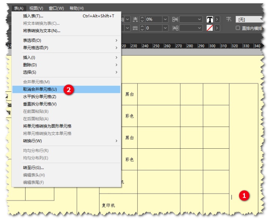Click the horizontal ruler at mark 280
Image resolution: width=270 pixels, height=221 pixels.
click(x=190, y=46)
